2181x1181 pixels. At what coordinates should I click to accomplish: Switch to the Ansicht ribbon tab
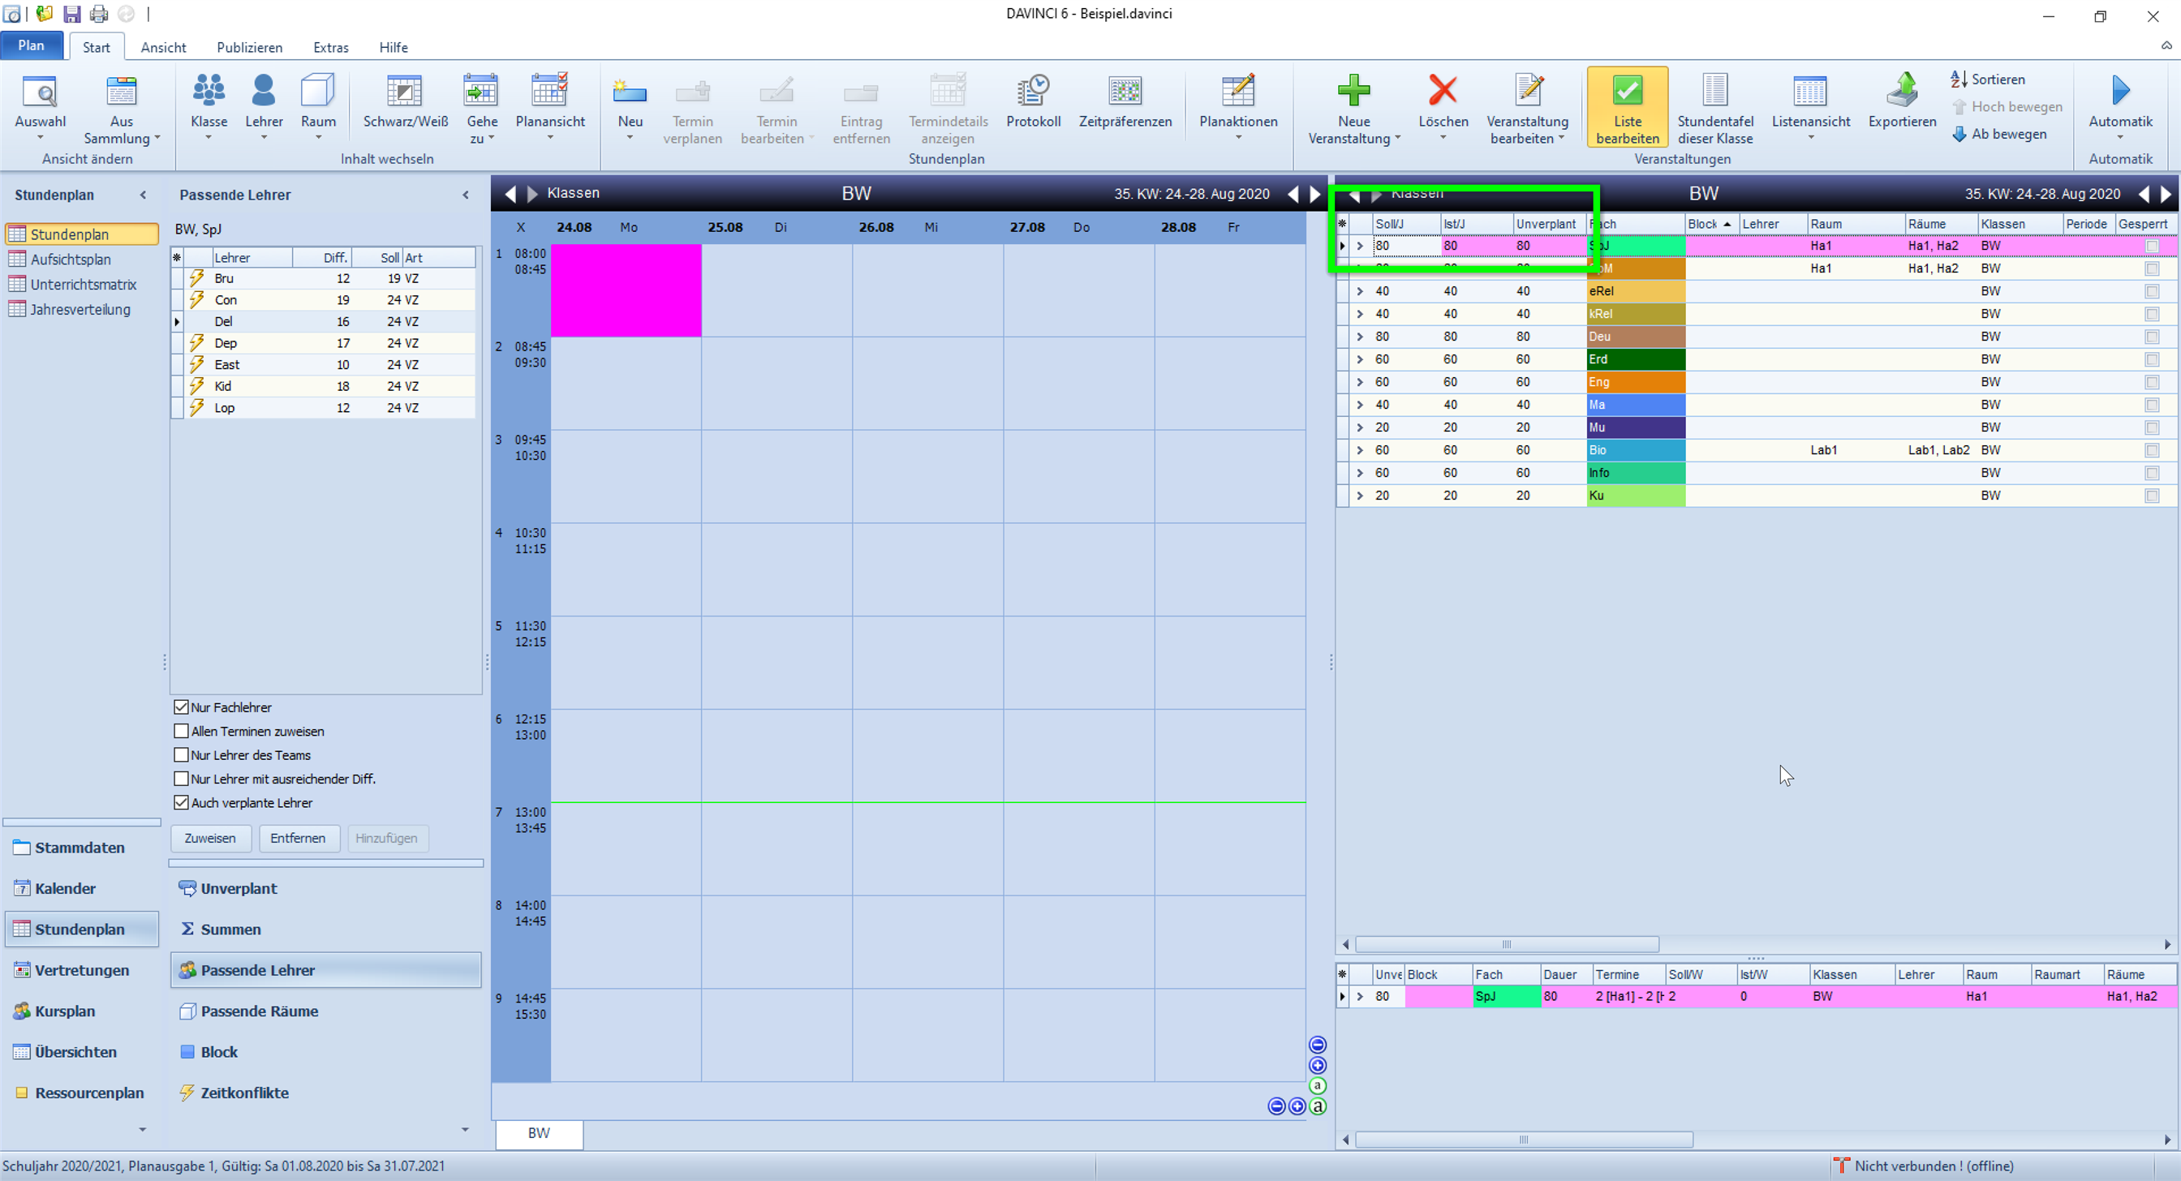pyautogui.click(x=163, y=47)
